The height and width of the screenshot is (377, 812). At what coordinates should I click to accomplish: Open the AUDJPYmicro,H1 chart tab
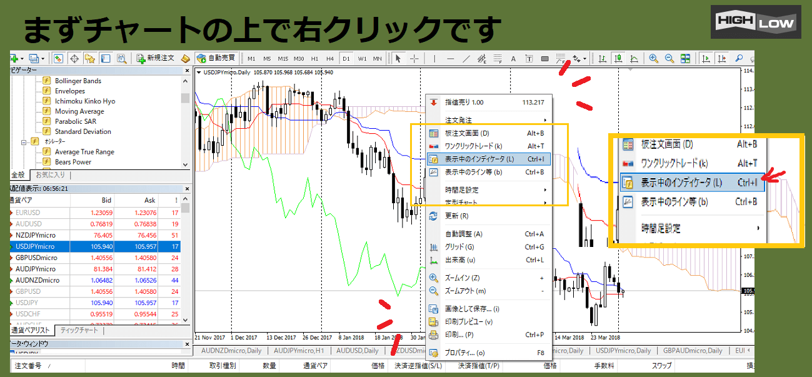click(298, 351)
